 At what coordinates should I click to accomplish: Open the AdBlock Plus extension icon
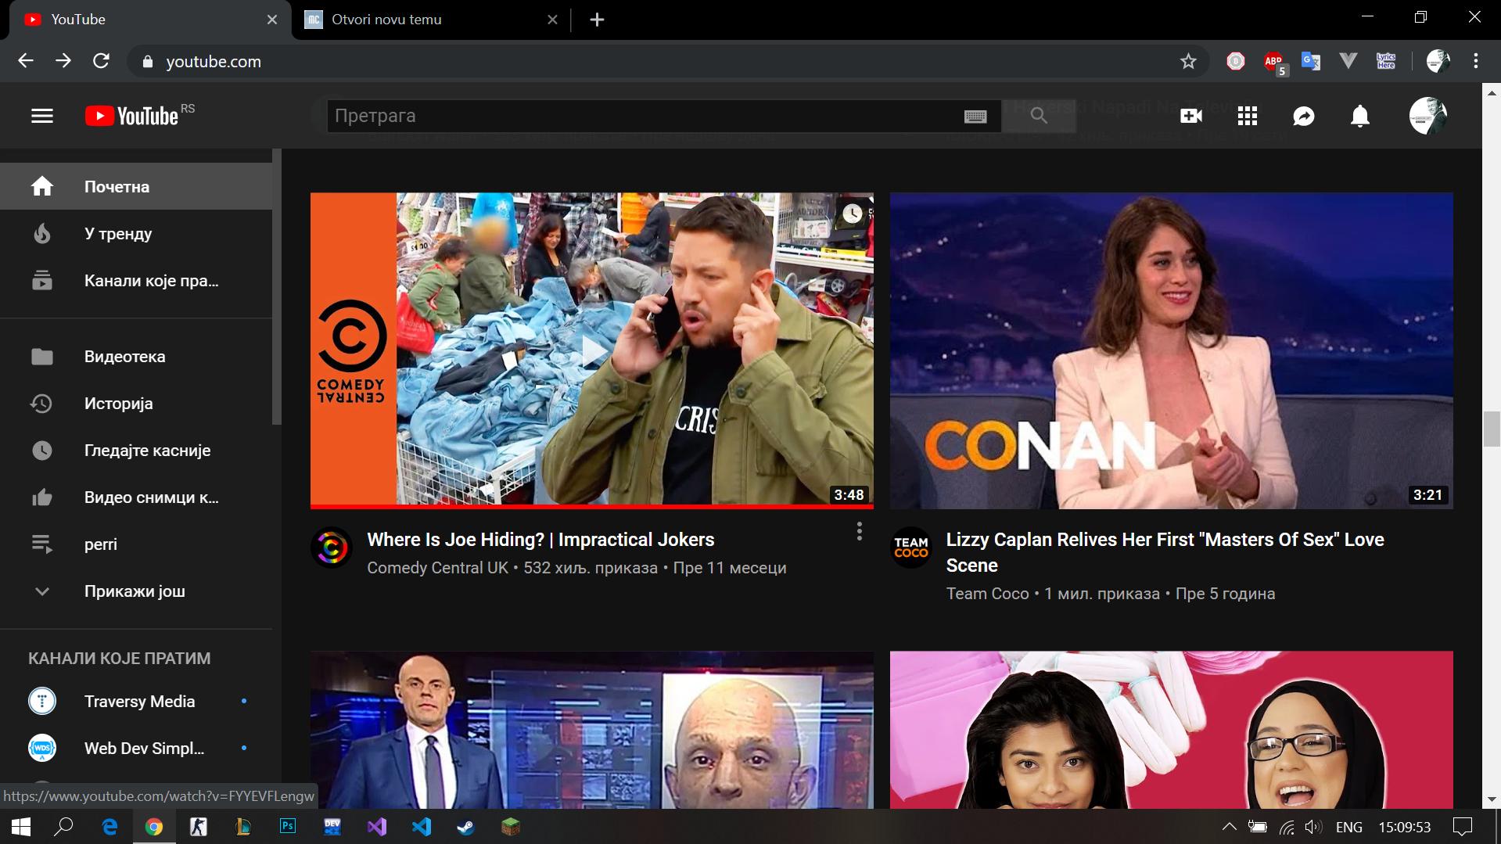(x=1272, y=61)
